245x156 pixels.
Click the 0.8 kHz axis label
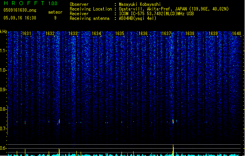tap(3, 109)
